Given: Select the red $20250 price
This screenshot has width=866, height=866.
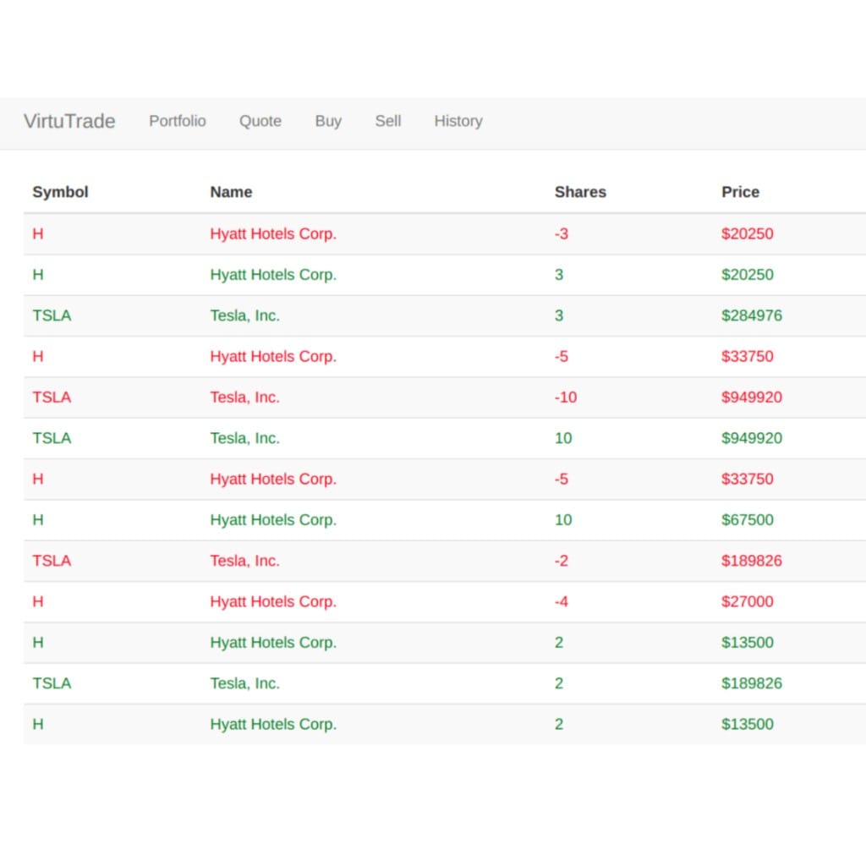Looking at the screenshot, I should [x=747, y=233].
